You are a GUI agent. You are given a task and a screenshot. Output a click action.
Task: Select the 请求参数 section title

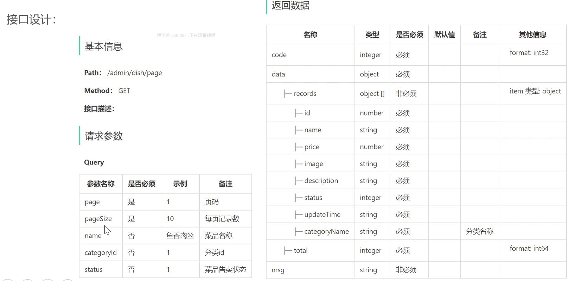pyautogui.click(x=103, y=136)
